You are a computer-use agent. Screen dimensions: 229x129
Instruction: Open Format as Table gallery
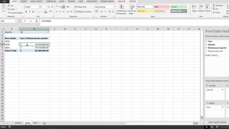(x=132, y=10)
